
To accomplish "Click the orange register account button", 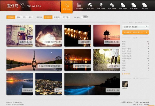I will [x=136, y=32].
